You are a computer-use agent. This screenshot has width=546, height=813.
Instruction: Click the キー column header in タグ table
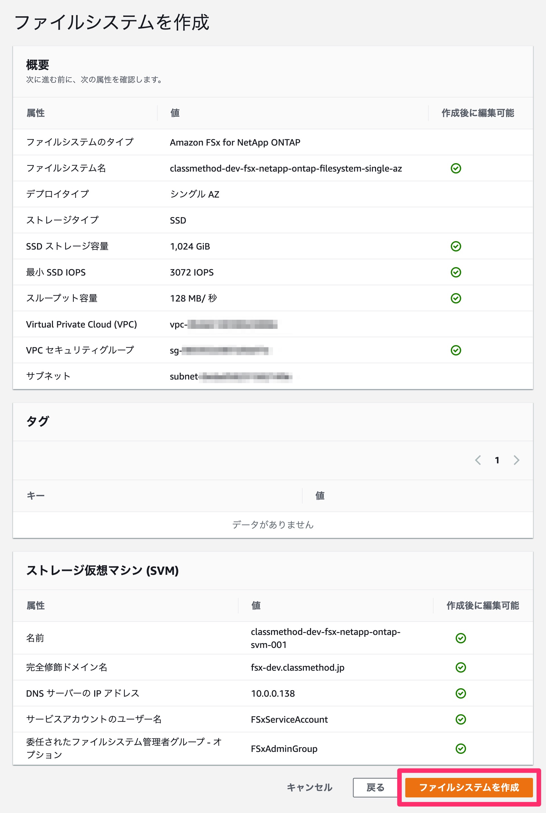pyautogui.click(x=35, y=496)
